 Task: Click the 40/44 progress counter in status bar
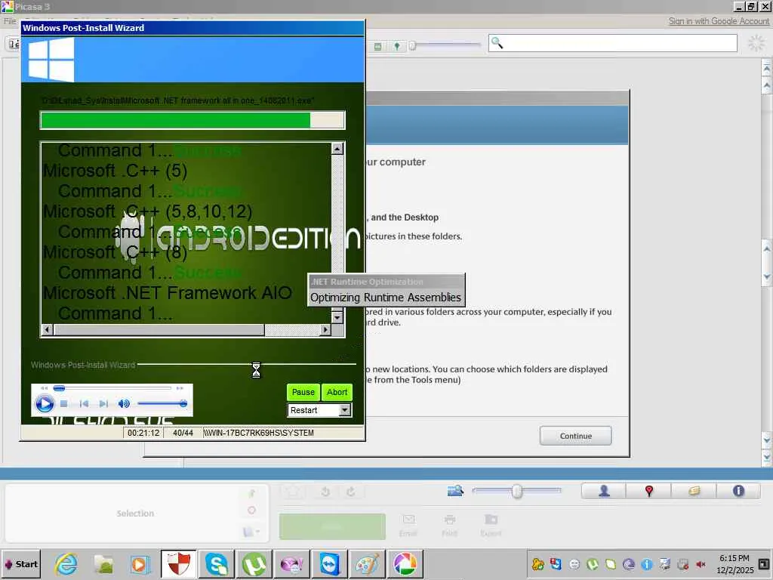pyautogui.click(x=183, y=433)
